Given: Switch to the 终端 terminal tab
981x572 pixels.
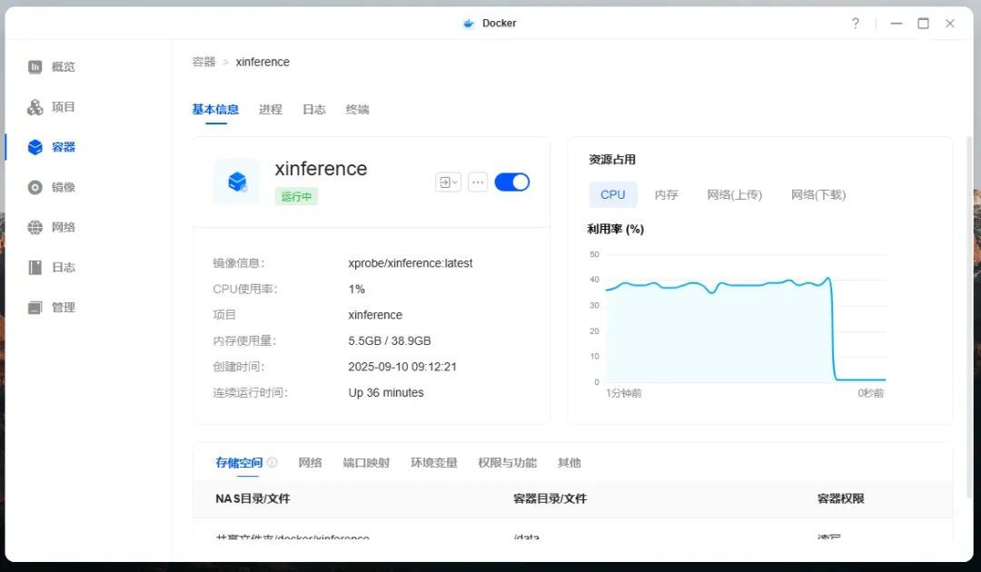Looking at the screenshot, I should pyautogui.click(x=358, y=109).
